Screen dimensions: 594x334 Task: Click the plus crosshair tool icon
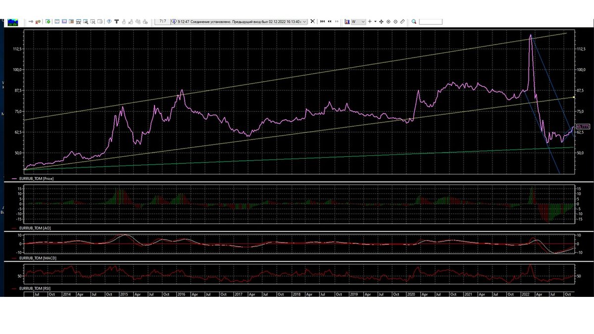(370, 21)
